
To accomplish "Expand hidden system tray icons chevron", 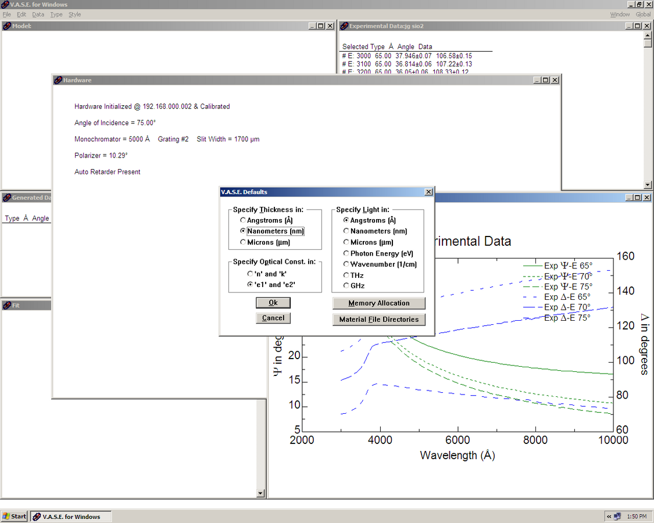I will coord(609,517).
